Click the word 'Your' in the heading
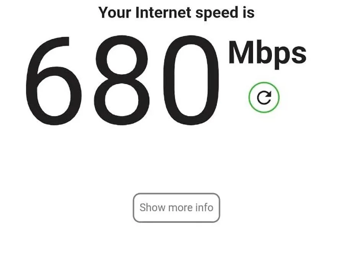Viewport: 353px width, 268px height. tap(115, 12)
